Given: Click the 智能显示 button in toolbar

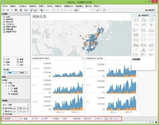Looking at the screenshot, I should (150, 10).
